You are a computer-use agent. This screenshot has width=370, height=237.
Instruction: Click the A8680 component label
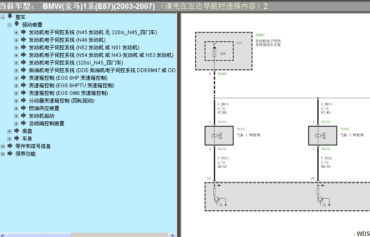260,35
